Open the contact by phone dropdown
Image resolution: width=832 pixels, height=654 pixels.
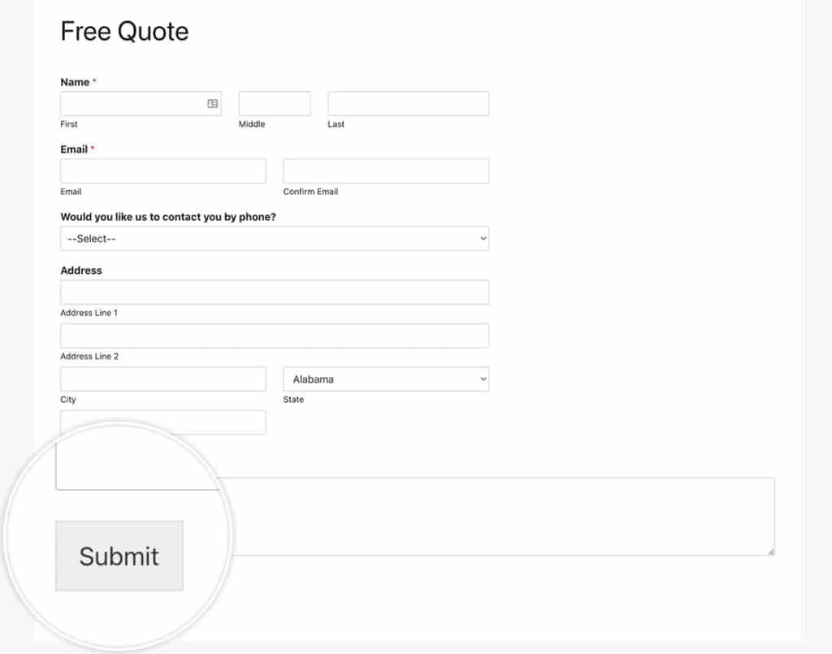275,239
